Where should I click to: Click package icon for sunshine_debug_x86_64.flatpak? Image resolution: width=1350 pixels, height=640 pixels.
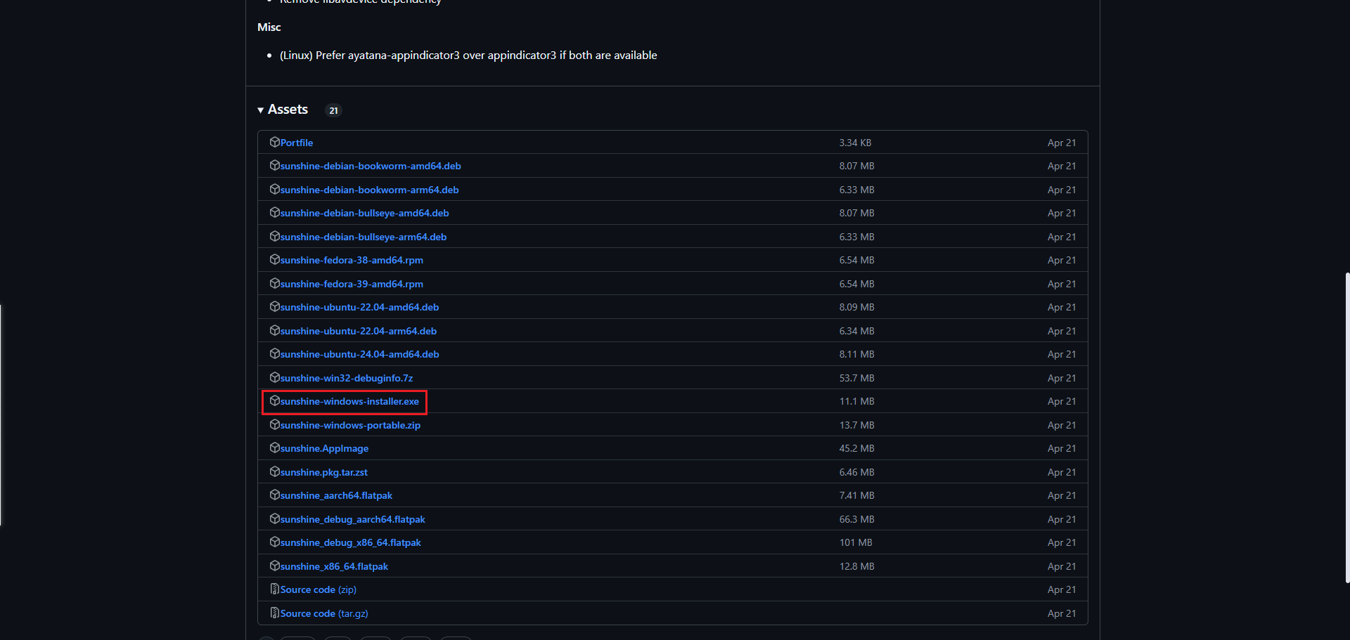coord(275,542)
